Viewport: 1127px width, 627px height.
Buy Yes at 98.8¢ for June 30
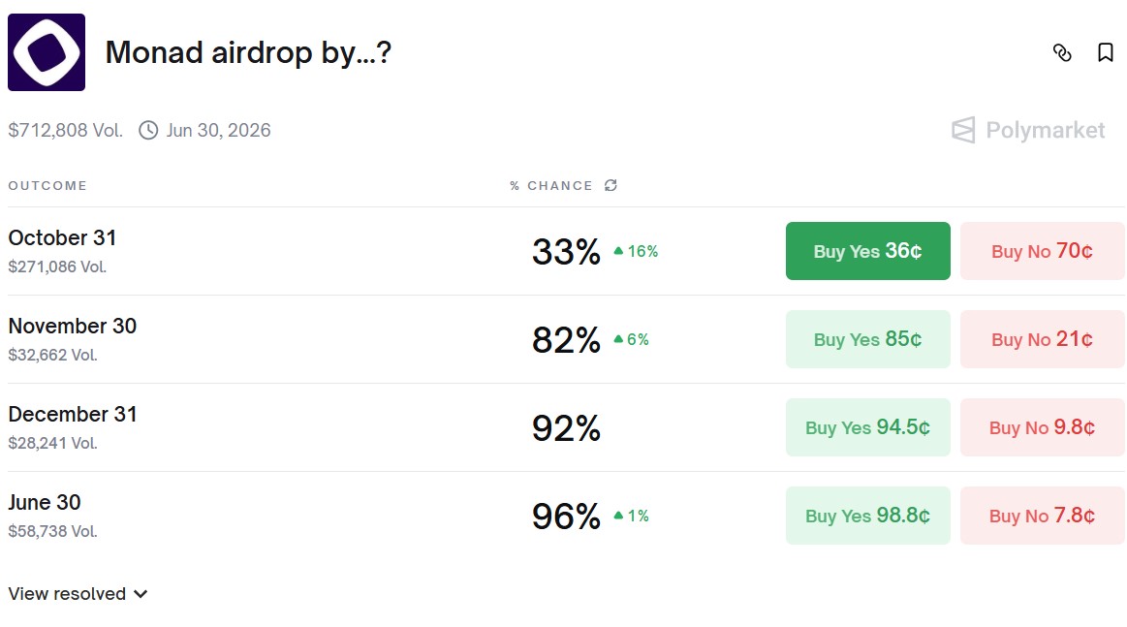pyautogui.click(x=867, y=516)
